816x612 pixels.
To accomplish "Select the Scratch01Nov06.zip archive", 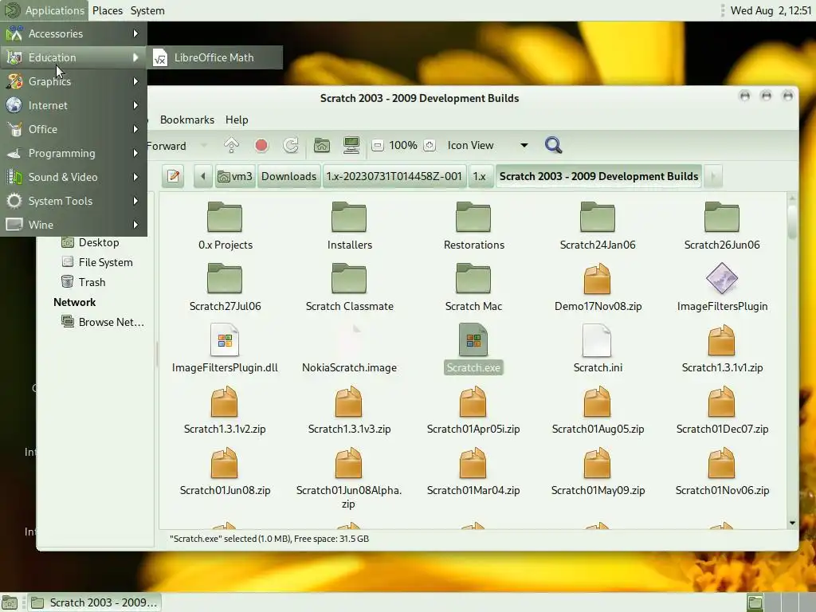I will click(722, 472).
